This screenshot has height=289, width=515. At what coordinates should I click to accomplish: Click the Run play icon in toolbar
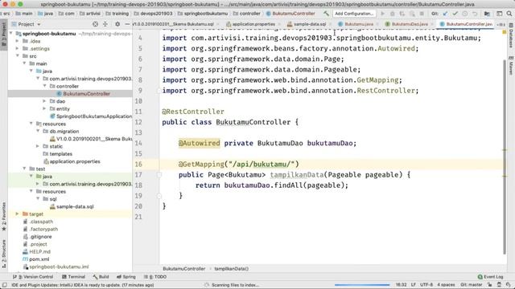382,14
